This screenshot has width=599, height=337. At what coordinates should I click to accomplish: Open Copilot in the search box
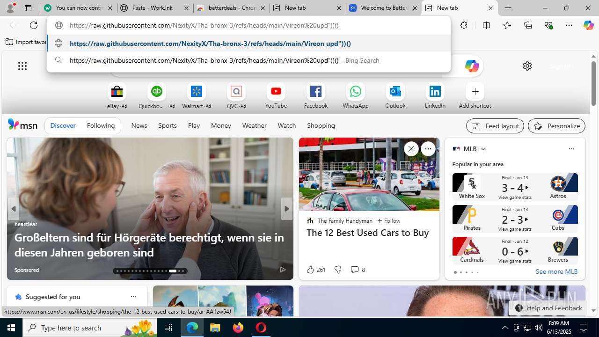472,66
